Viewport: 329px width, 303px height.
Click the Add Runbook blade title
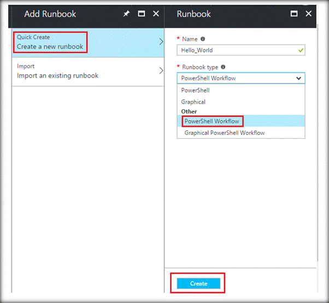coord(50,14)
